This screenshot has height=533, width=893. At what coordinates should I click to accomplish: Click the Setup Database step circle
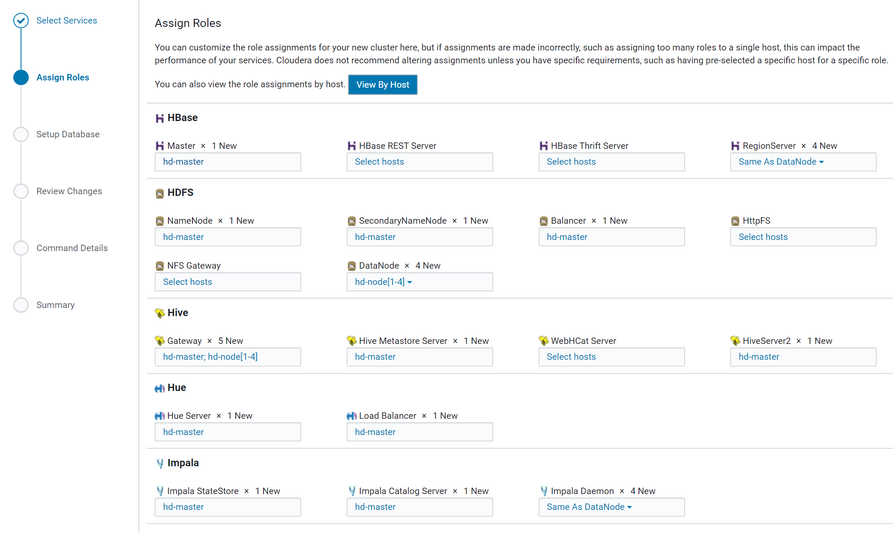tap(21, 134)
